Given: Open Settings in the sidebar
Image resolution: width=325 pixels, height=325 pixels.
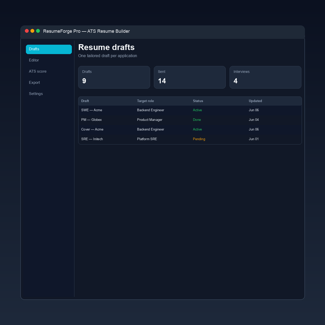Looking at the screenshot, I should (49, 94).
